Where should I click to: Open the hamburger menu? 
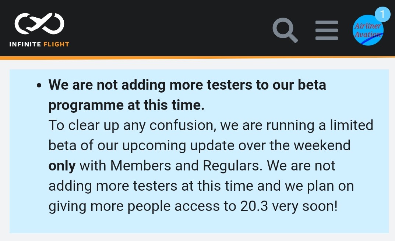pos(327,30)
